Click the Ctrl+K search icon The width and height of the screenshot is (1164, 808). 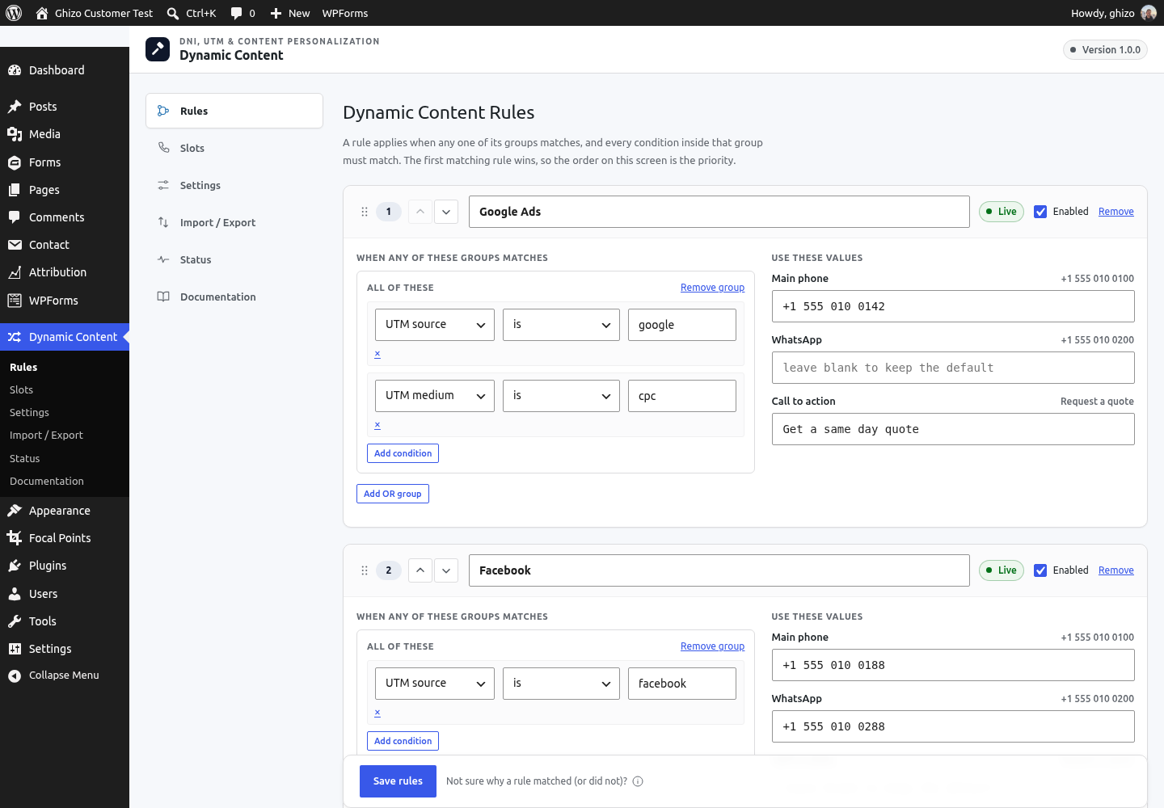tap(173, 13)
